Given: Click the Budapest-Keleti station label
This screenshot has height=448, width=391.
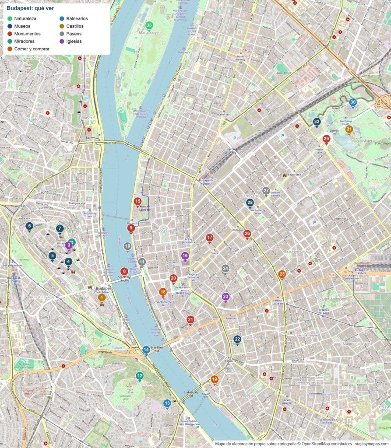Looking at the screenshot, I should tap(361, 271).
